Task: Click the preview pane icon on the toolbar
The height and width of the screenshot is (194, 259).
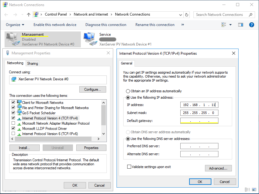Action: click(x=240, y=25)
